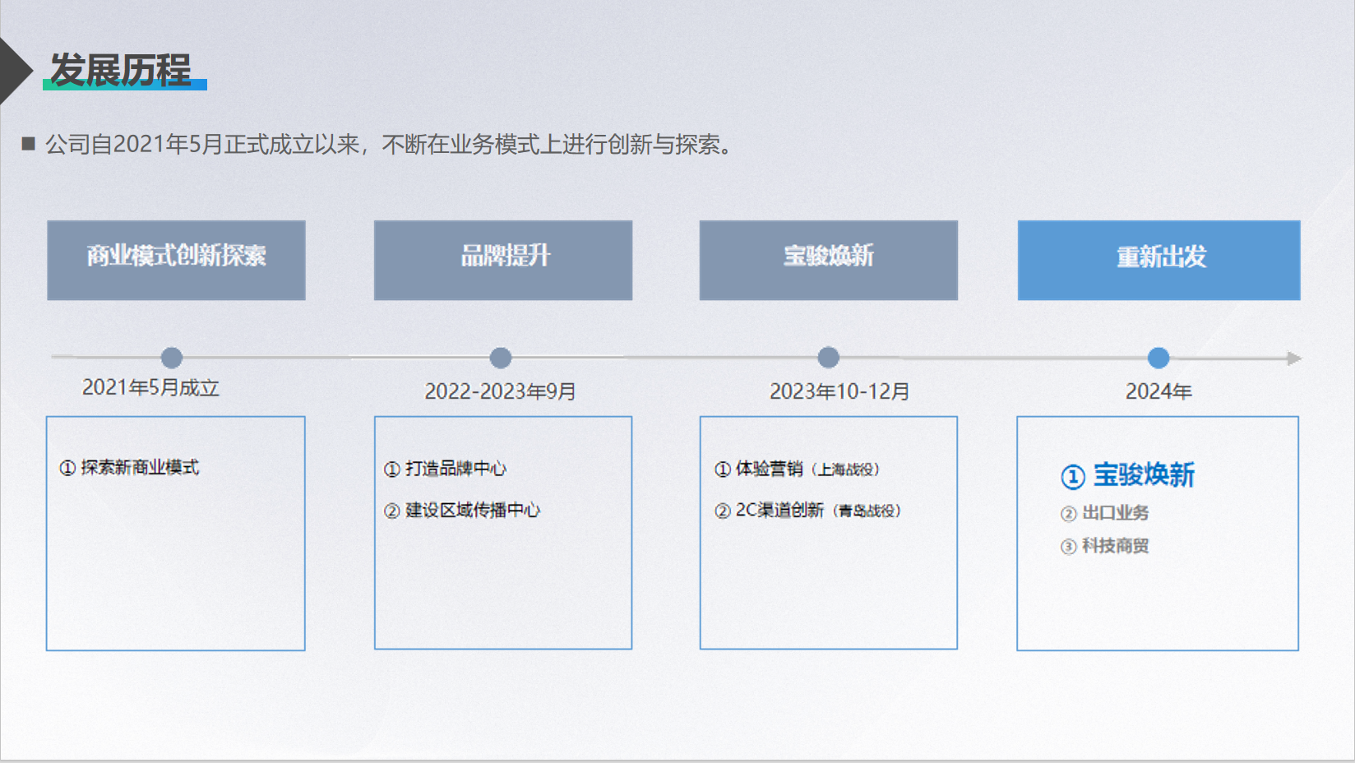The image size is (1355, 763).
Task: Select the blue timeline dot above 2024年
Action: pos(1158,358)
